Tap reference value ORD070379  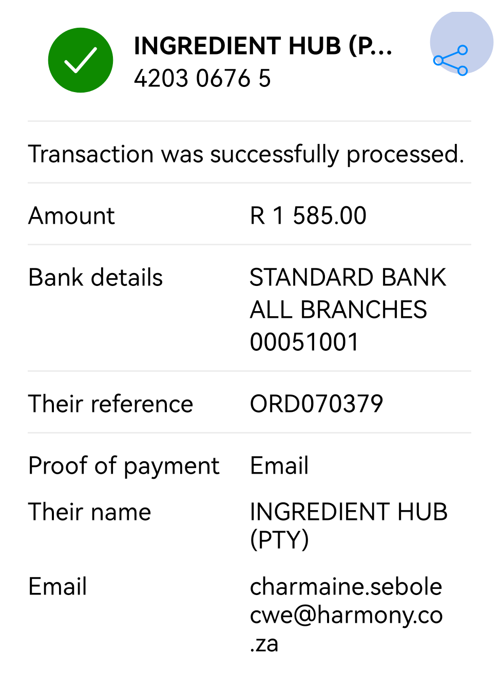click(x=316, y=404)
